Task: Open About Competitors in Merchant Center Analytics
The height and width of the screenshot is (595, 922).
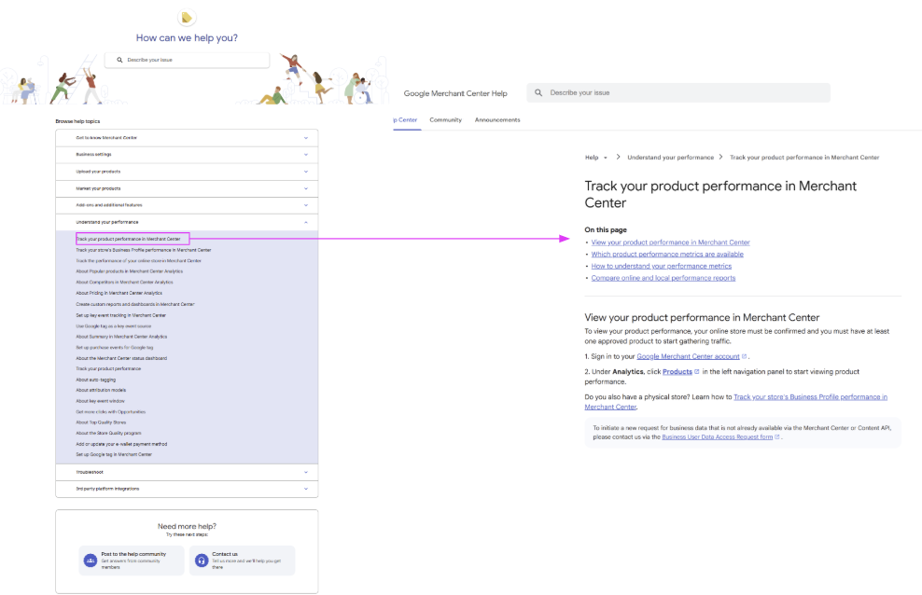Action: click(x=125, y=283)
